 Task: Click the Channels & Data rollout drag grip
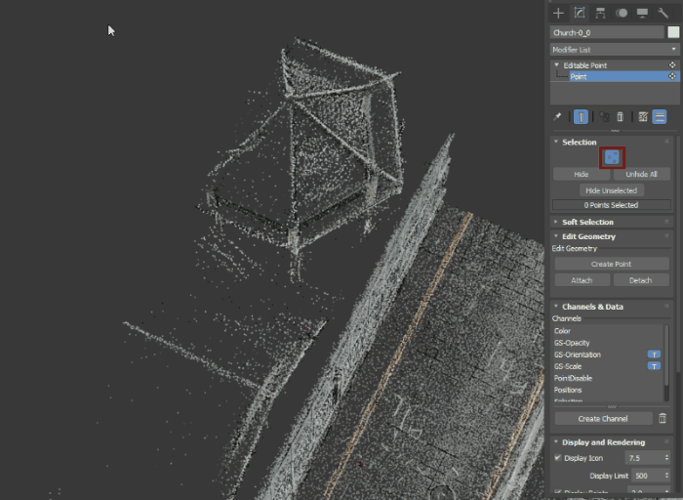(x=666, y=306)
